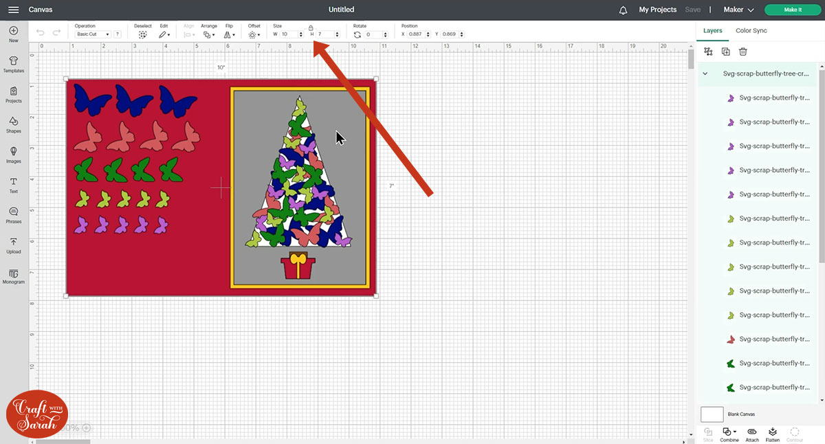Open the Arrange dropdown
The width and height of the screenshot is (825, 444).
209,34
